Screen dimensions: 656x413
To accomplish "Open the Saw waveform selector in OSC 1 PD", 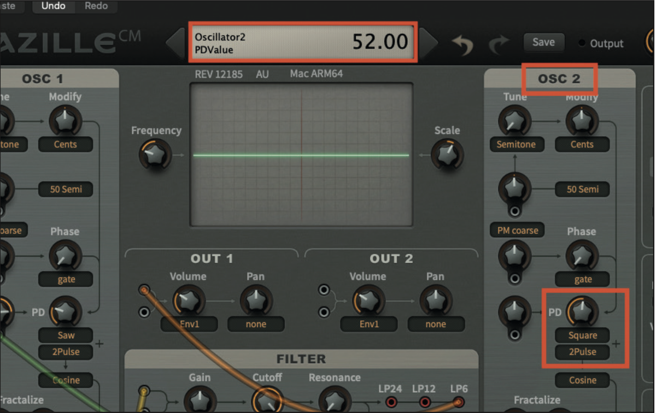I will coord(66,335).
